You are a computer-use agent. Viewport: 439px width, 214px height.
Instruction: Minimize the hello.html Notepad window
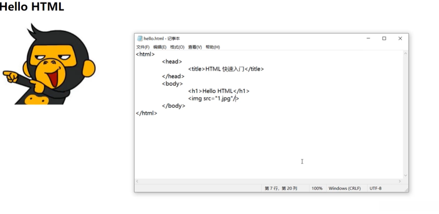point(368,38)
